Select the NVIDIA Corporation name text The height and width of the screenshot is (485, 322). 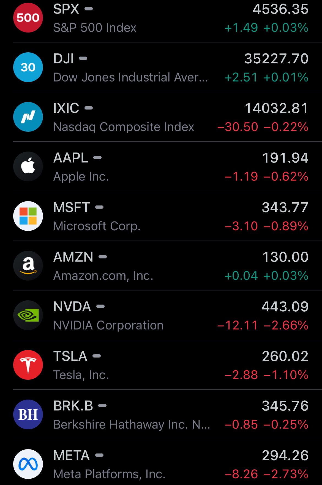pyautogui.click(x=108, y=325)
